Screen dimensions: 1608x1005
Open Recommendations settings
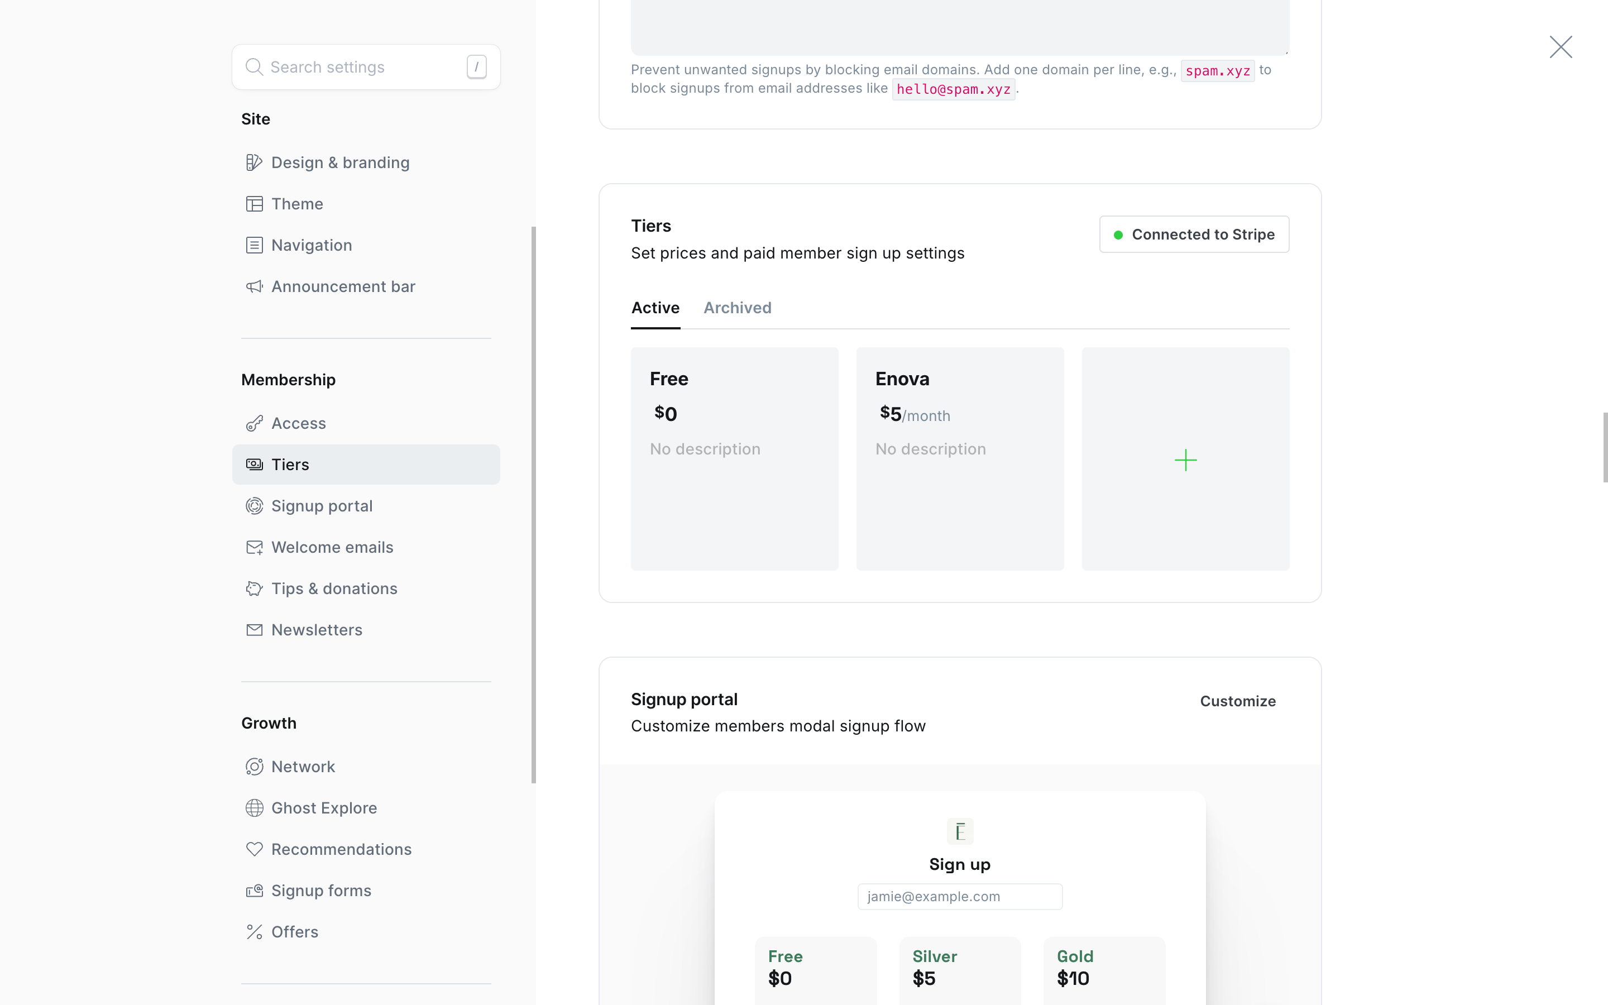tap(366, 849)
